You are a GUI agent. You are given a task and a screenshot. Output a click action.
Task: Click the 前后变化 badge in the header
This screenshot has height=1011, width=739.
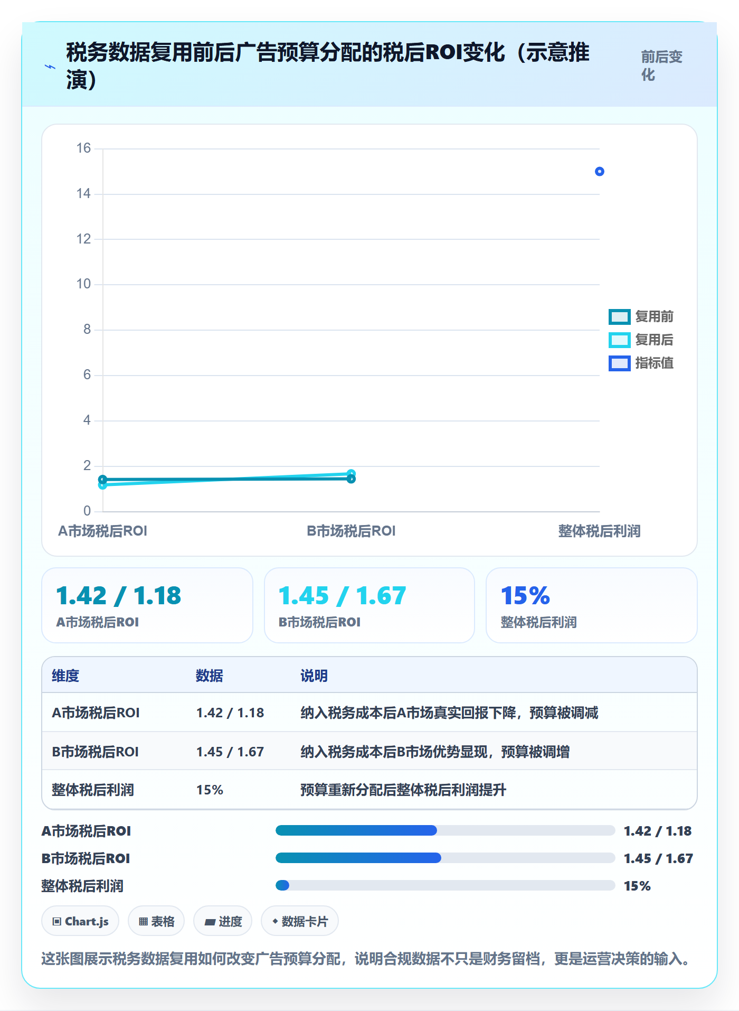coord(662,65)
